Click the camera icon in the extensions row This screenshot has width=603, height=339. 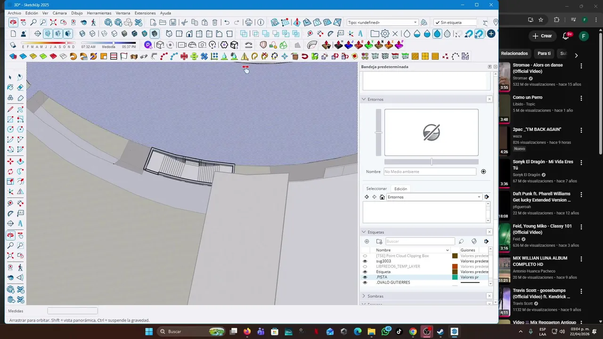point(202,45)
